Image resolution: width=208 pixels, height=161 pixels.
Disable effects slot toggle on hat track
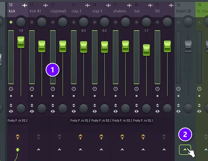point(143,137)
